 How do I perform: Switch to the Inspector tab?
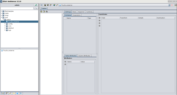[x=81, y=12]
